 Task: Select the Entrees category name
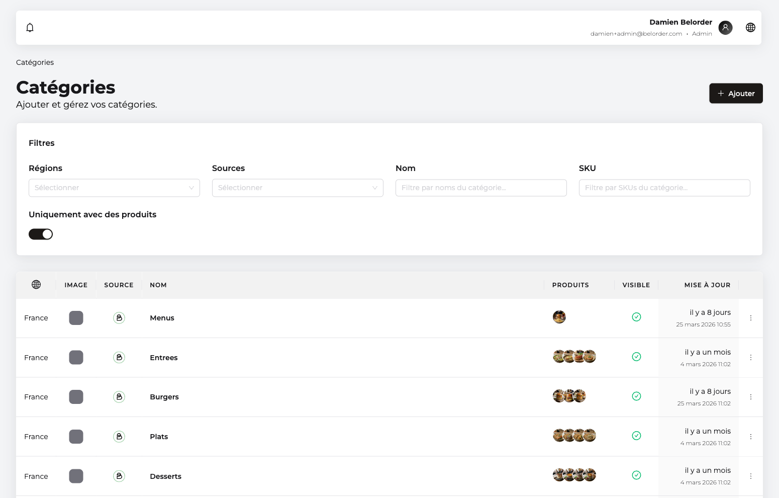164,358
